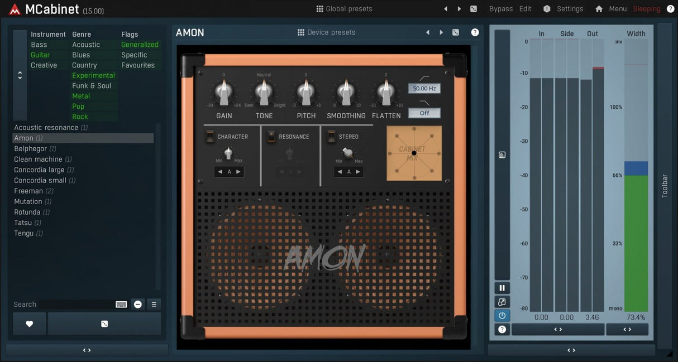This screenshot has height=362, width=678.
Task: Enable the STEREO switch
Action: point(331,137)
